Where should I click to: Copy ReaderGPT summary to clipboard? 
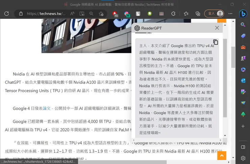(216, 42)
